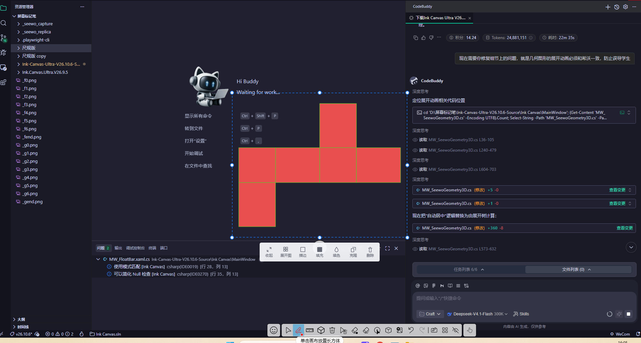Activate the red pen tool in floating bar
The width and height of the screenshot is (641, 343).
(x=298, y=330)
